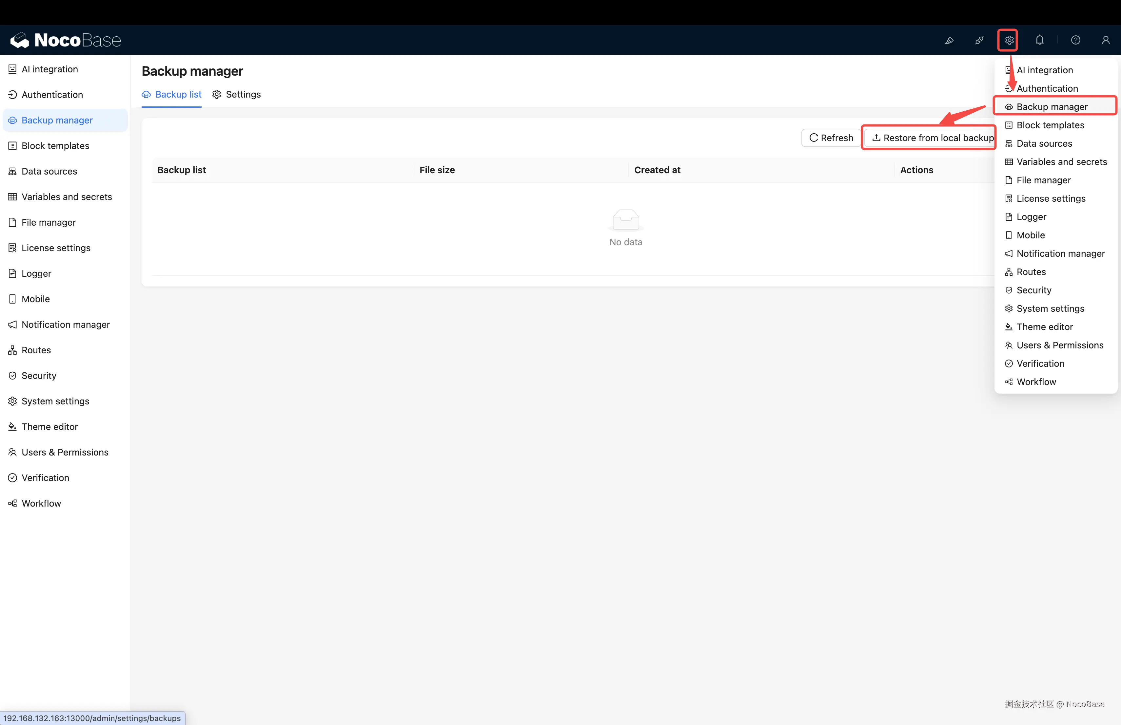
Task: Click the settings gear icon in header
Action: [1009, 41]
